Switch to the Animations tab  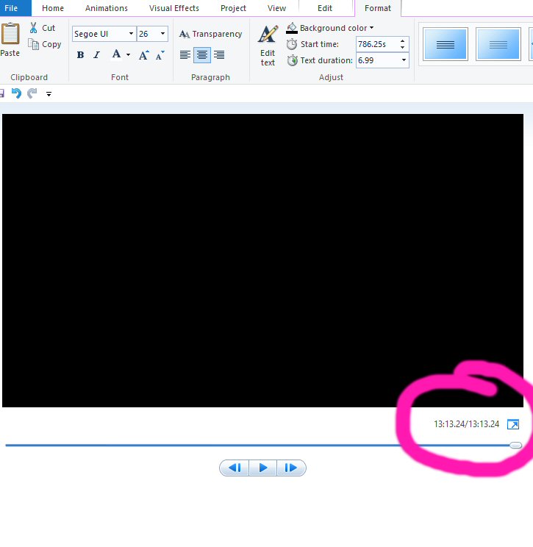coord(107,8)
